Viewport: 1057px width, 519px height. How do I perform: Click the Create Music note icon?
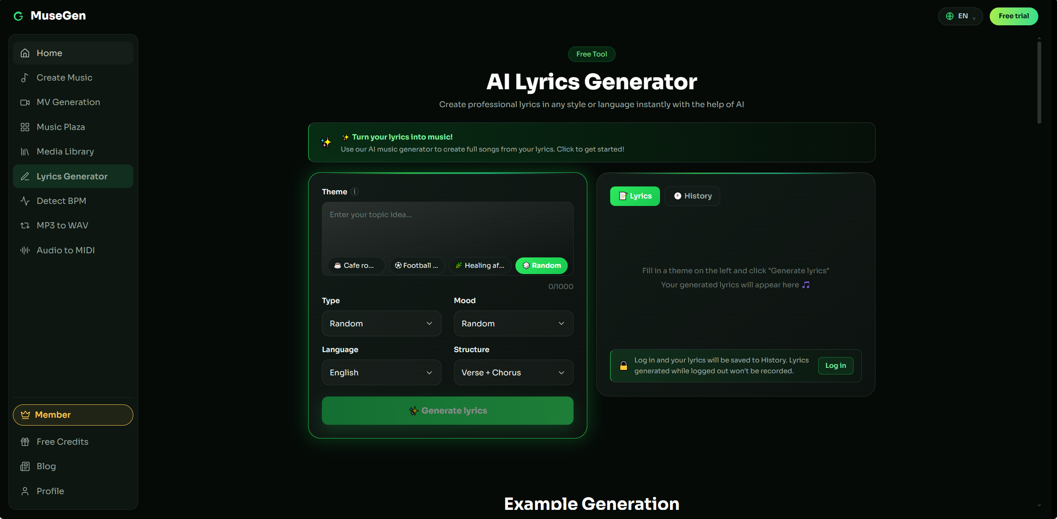point(25,78)
